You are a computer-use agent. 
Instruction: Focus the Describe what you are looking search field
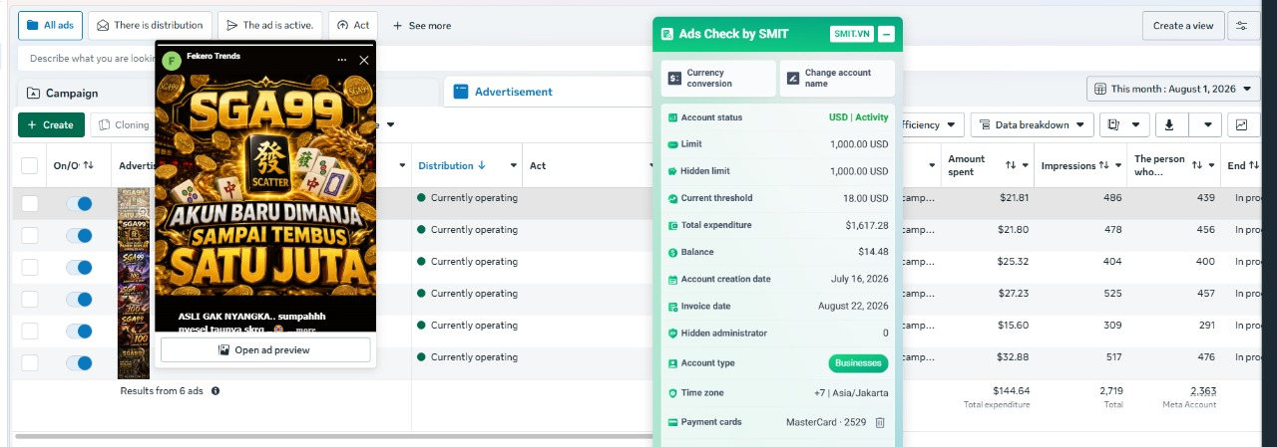coord(88,59)
